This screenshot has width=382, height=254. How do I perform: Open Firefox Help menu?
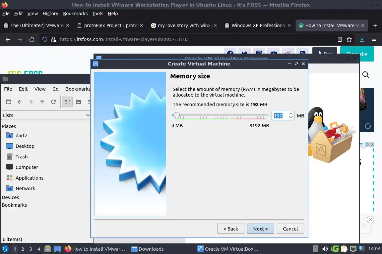113,14
